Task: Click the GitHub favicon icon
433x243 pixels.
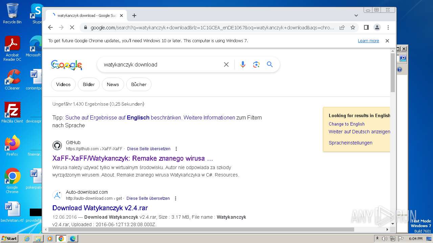Action: pyautogui.click(x=57, y=145)
